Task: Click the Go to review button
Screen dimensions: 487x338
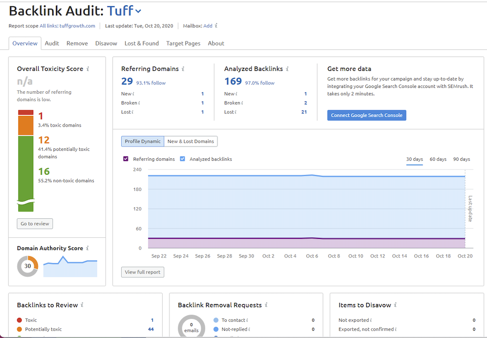Action: click(x=35, y=224)
